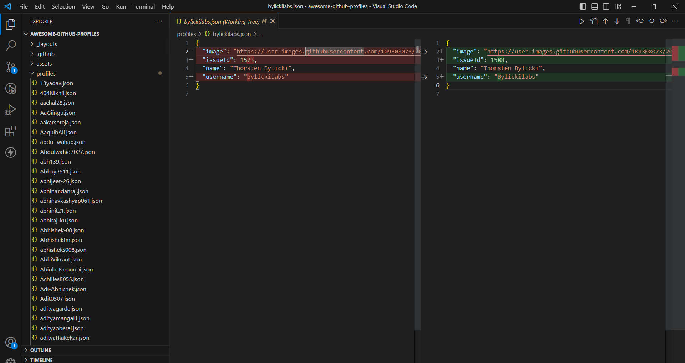The width and height of the screenshot is (685, 363).
Task: Open the Accounts icon in activity bar
Action: (11, 342)
